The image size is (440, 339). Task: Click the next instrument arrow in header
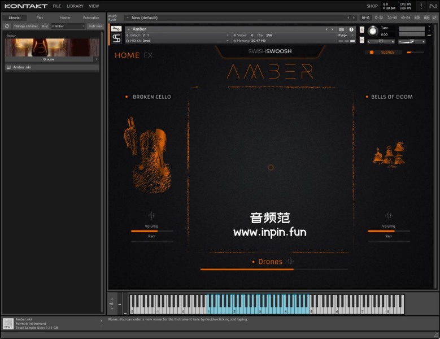pyautogui.click(x=333, y=29)
